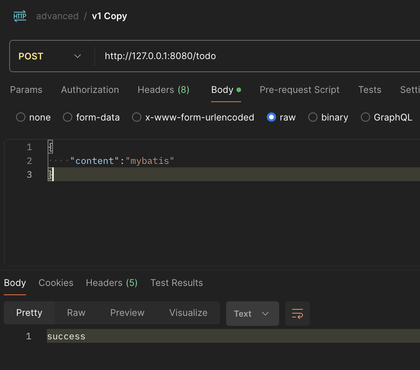Screen dimensions: 420x370
Task: Place cursor at closing brace on line 3
Action: coord(50,174)
